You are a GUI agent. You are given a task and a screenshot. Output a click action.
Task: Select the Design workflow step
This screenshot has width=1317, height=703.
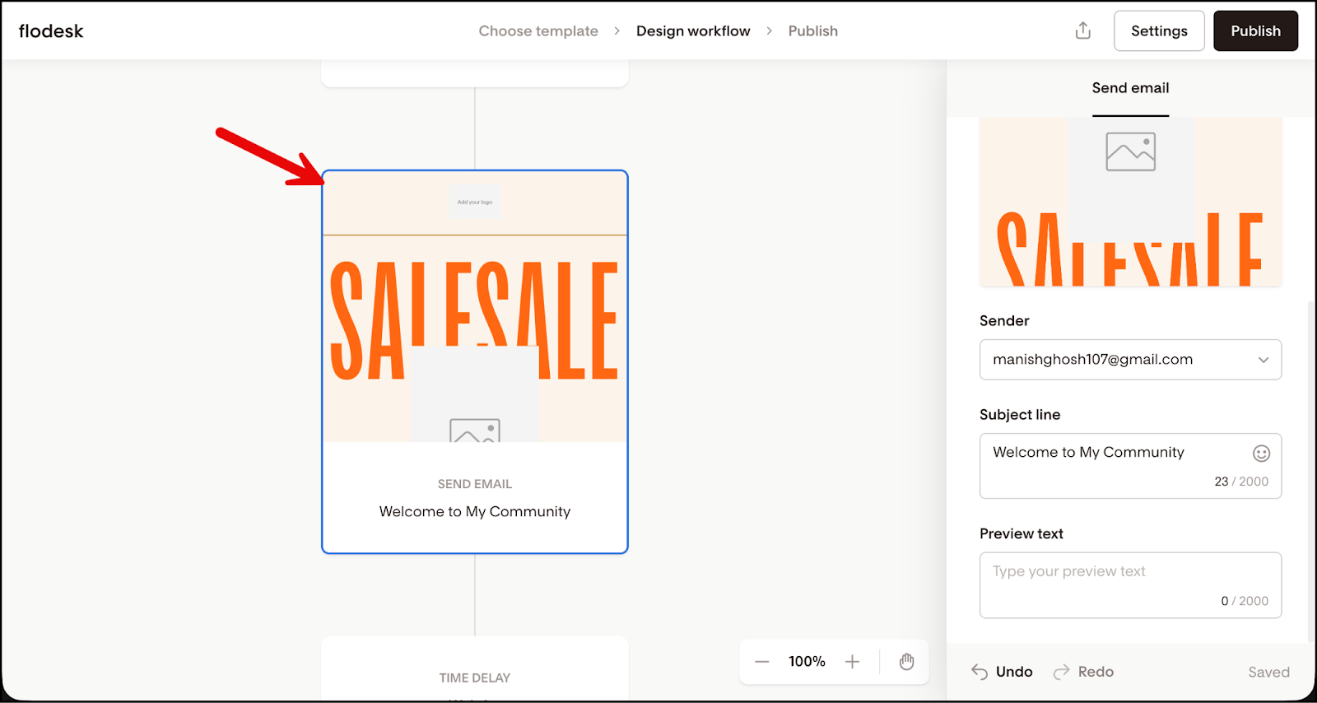pyautogui.click(x=693, y=31)
